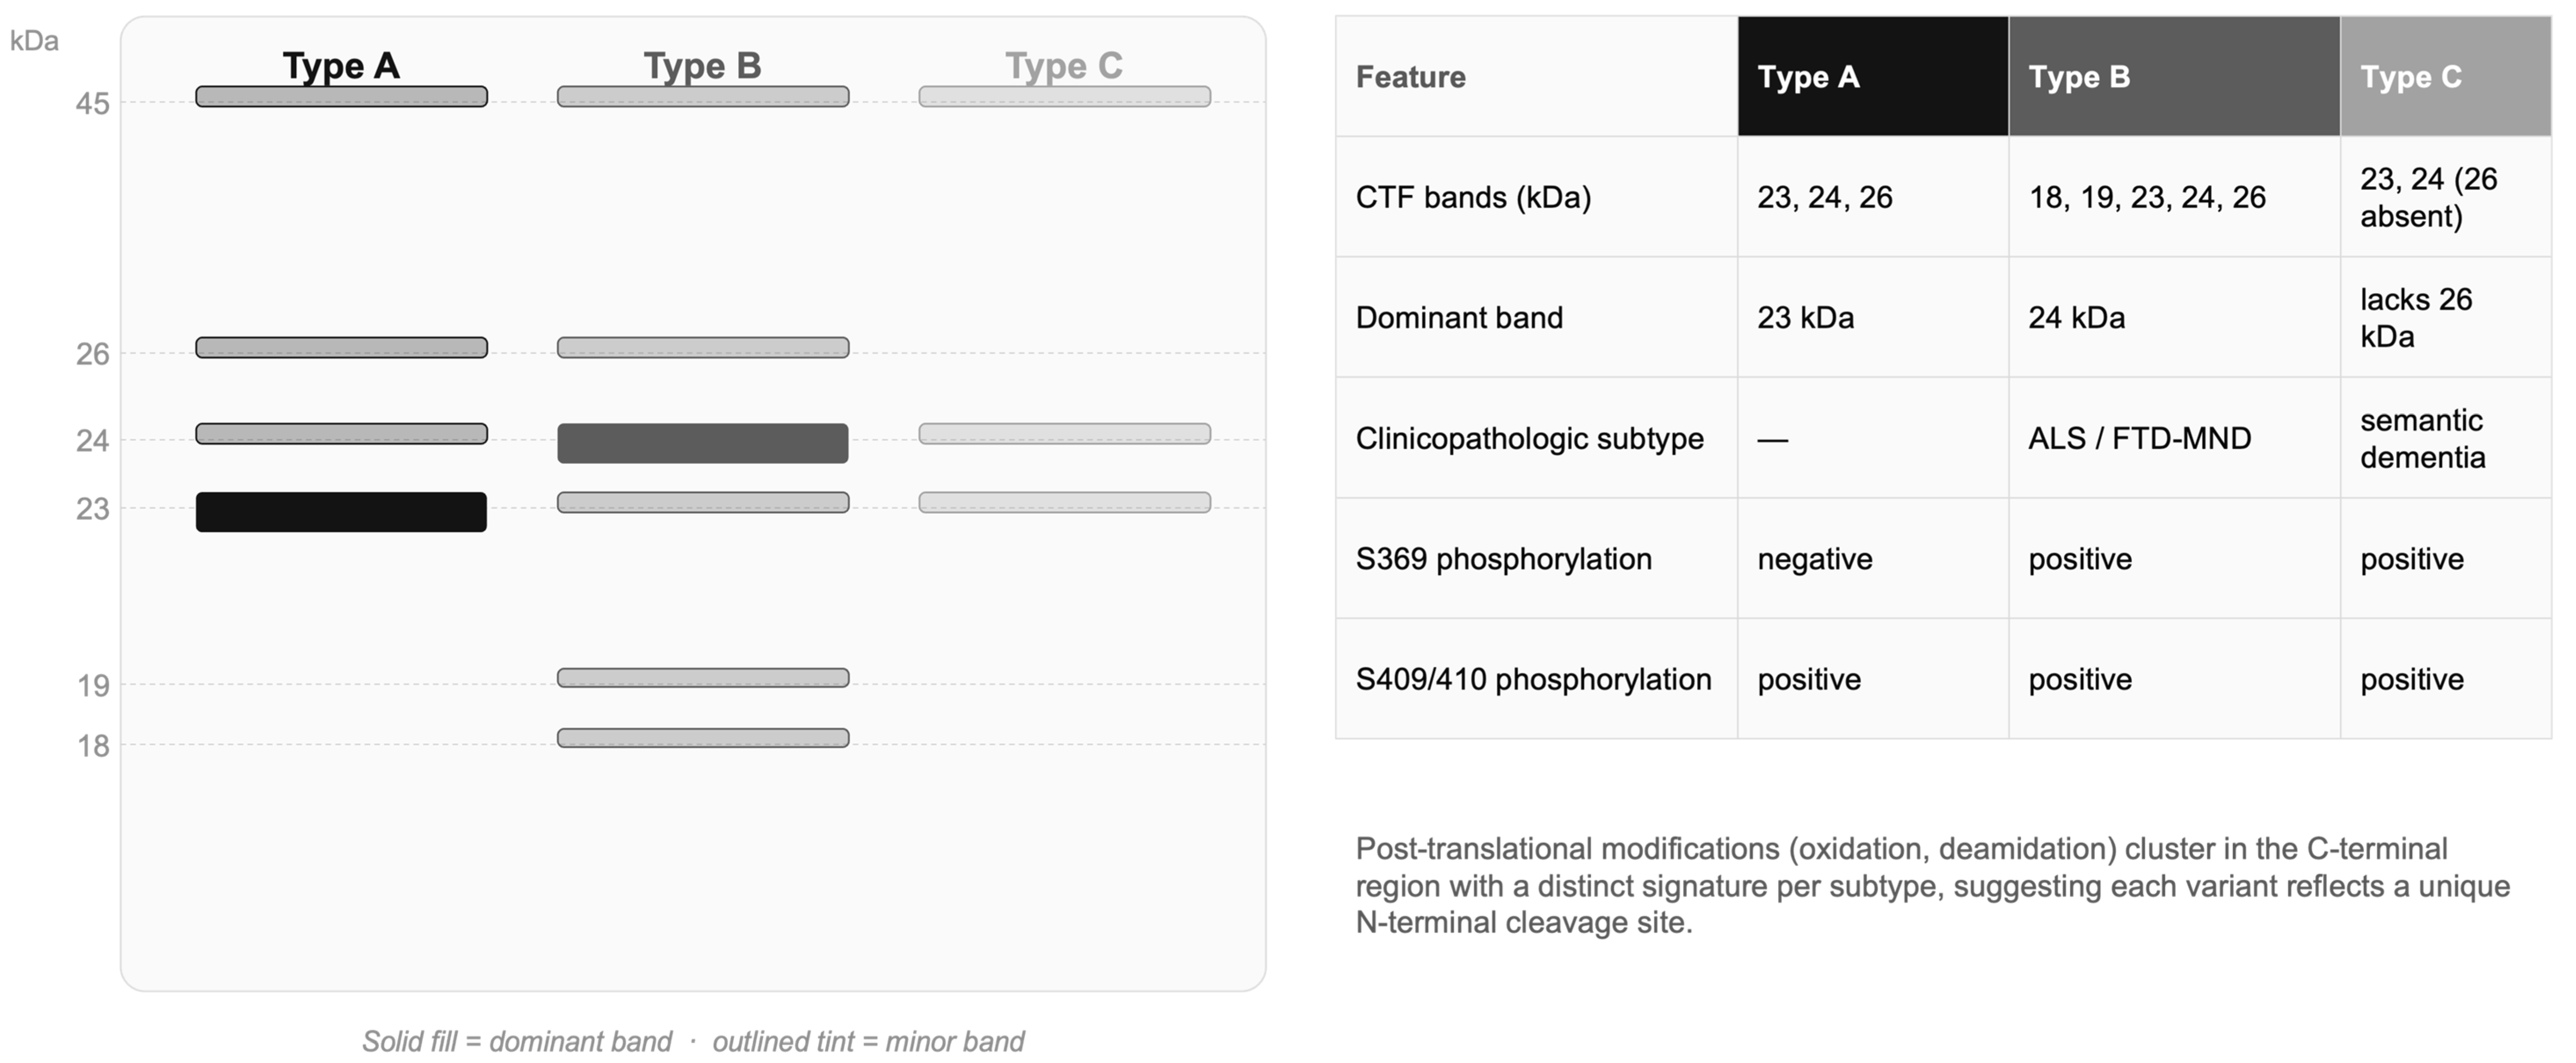Click the black Type A table header
Viewport: 2576px width, 1063px height.
(x=1873, y=76)
